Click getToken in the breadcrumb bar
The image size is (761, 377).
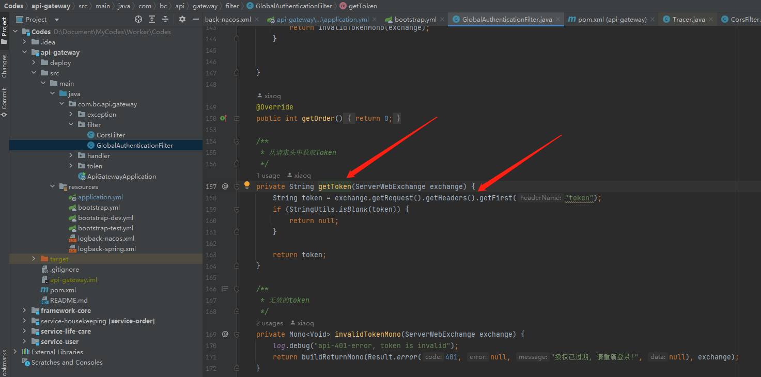click(x=358, y=6)
